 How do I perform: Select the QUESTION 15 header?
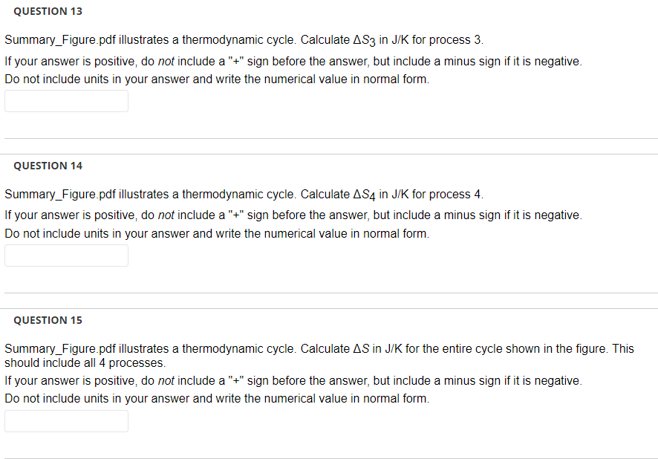(48, 320)
